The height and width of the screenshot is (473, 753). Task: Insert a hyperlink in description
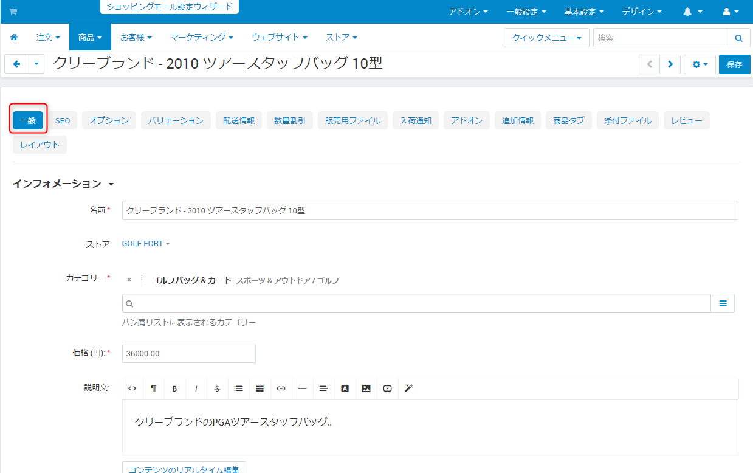281,388
